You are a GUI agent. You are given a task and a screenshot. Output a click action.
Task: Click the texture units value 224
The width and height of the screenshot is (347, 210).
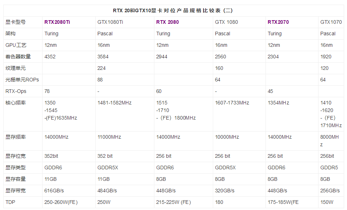pyautogui.click(x=102, y=68)
